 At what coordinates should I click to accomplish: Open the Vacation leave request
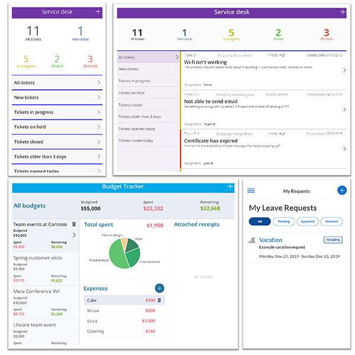[x=296, y=247]
